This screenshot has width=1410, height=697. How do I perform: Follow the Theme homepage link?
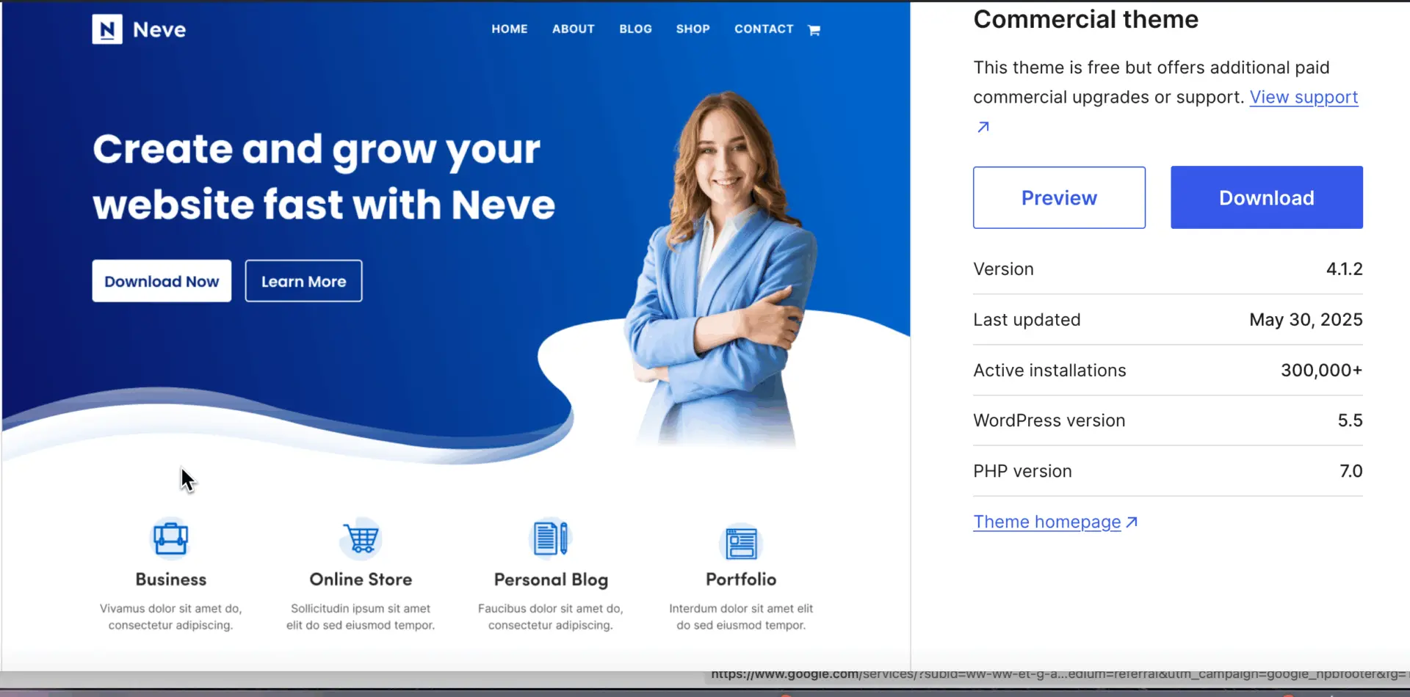1046,522
